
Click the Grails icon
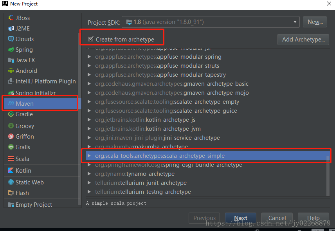point(11,147)
